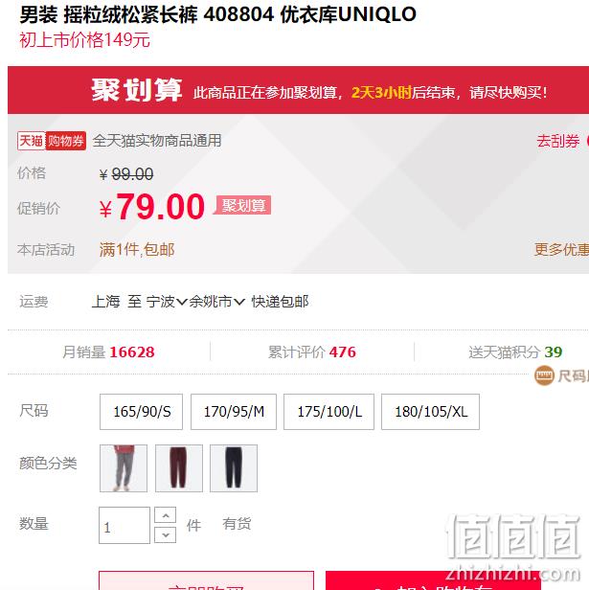Select size 170/95/M
This screenshot has width=589, height=590.
pyautogui.click(x=234, y=412)
